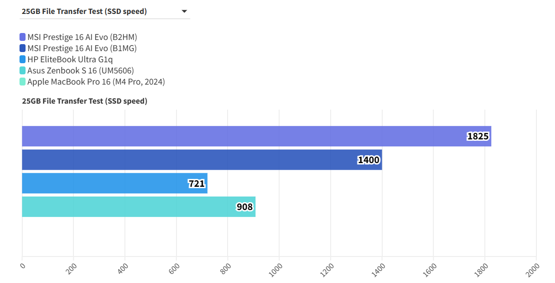The image size is (555, 283).
Task: Toggle HP EliteBook Ultra G1q series label
Action: coord(70,59)
